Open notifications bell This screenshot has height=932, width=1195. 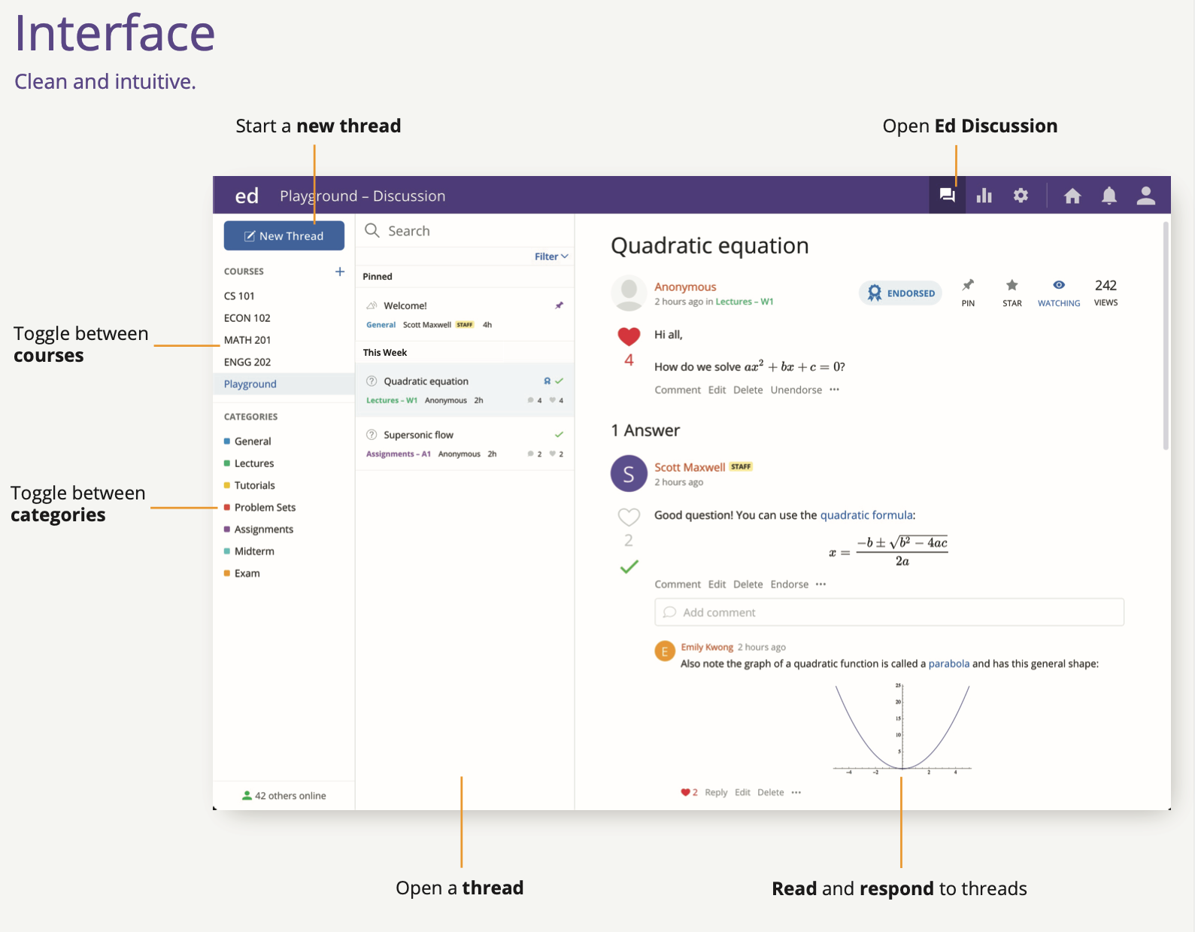(x=1109, y=196)
